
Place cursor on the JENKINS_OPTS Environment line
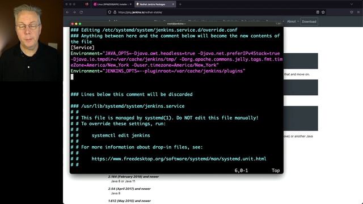(x=158, y=71)
